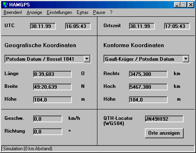196x153 pixels.
Task: Click the geographic Höhe field 104,0
Action: [x=52, y=99]
